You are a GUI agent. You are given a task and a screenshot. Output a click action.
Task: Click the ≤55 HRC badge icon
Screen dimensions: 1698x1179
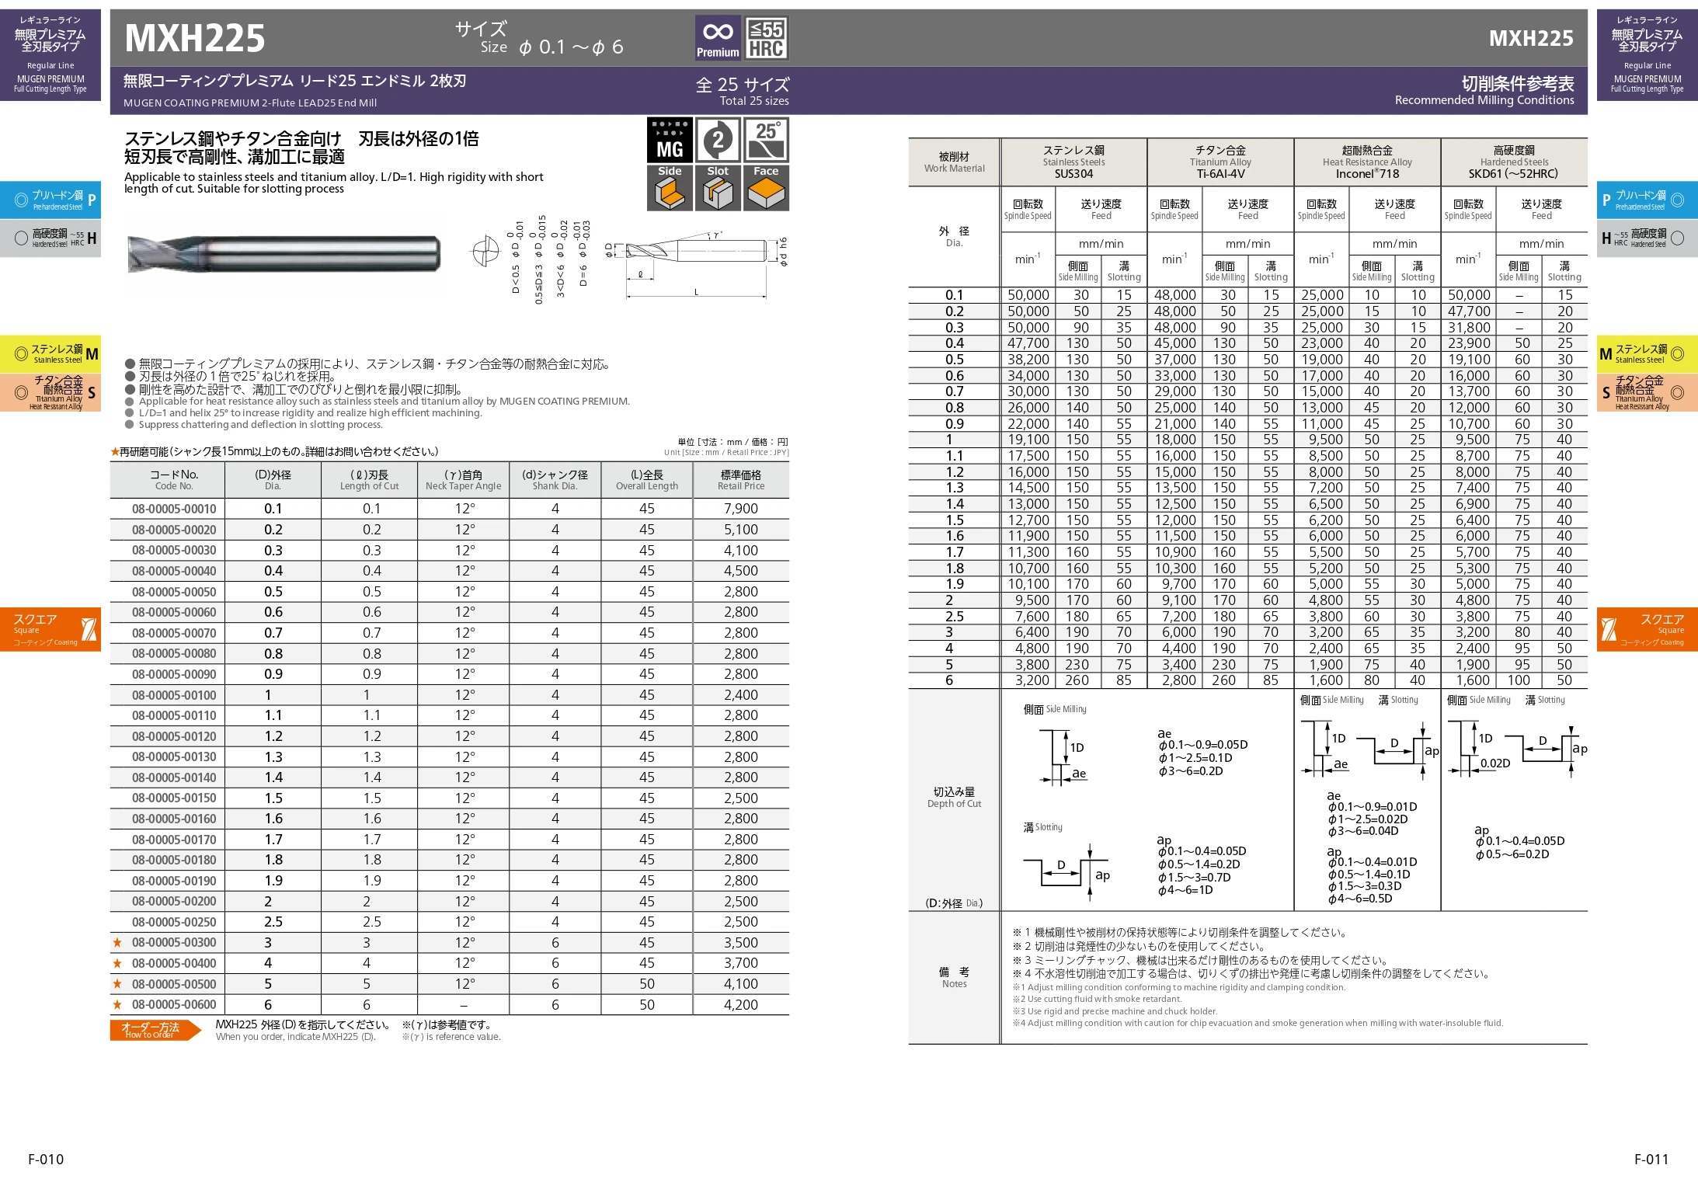pos(766,38)
